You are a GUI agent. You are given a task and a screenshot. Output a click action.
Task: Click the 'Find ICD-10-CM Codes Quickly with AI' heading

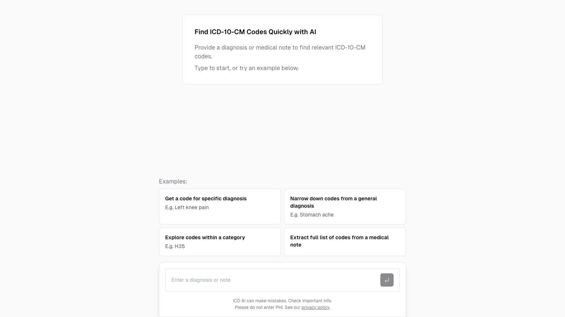tap(255, 32)
